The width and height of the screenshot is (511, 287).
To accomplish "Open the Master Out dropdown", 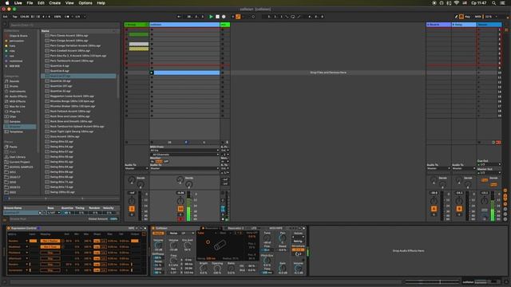I will (x=489, y=172).
